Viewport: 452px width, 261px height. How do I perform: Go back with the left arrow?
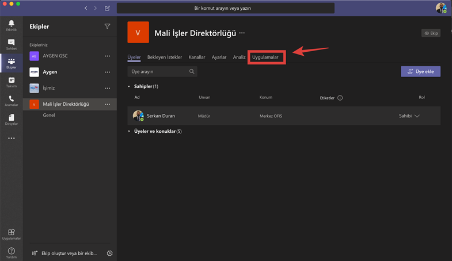pyautogui.click(x=86, y=8)
